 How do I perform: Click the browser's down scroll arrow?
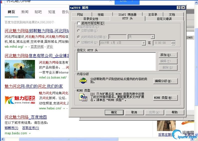point(196,135)
